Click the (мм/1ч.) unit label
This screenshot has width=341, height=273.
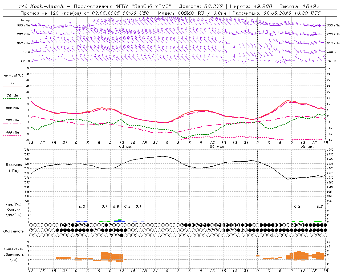point(14,215)
